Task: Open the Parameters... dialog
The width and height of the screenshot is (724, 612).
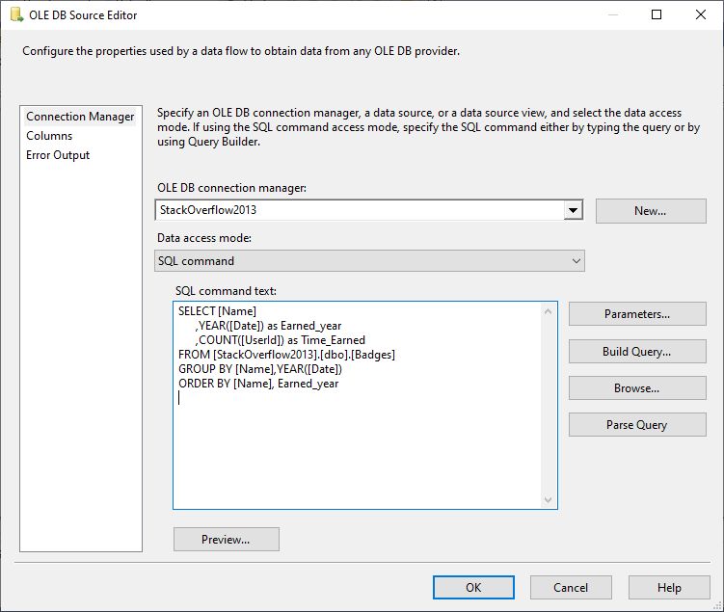Action: coord(636,313)
